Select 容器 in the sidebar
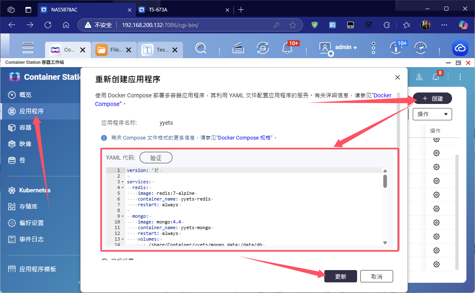The width and height of the screenshot is (475, 293). 25,128
